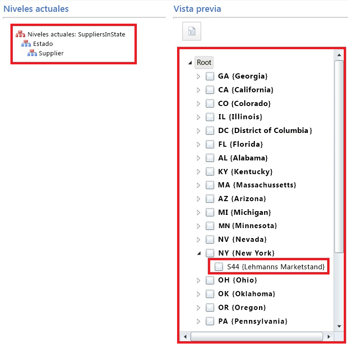Collapse the NY {New York} node

[199, 253]
